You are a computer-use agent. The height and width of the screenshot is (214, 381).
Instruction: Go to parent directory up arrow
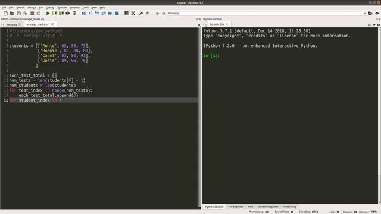(x=377, y=13)
